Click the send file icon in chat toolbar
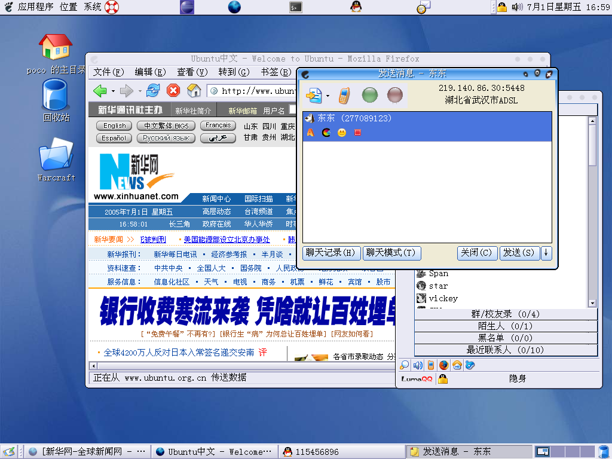This screenshot has height=459, width=612. point(314,95)
